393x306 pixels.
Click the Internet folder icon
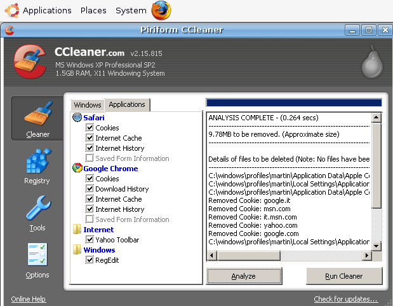77,229
